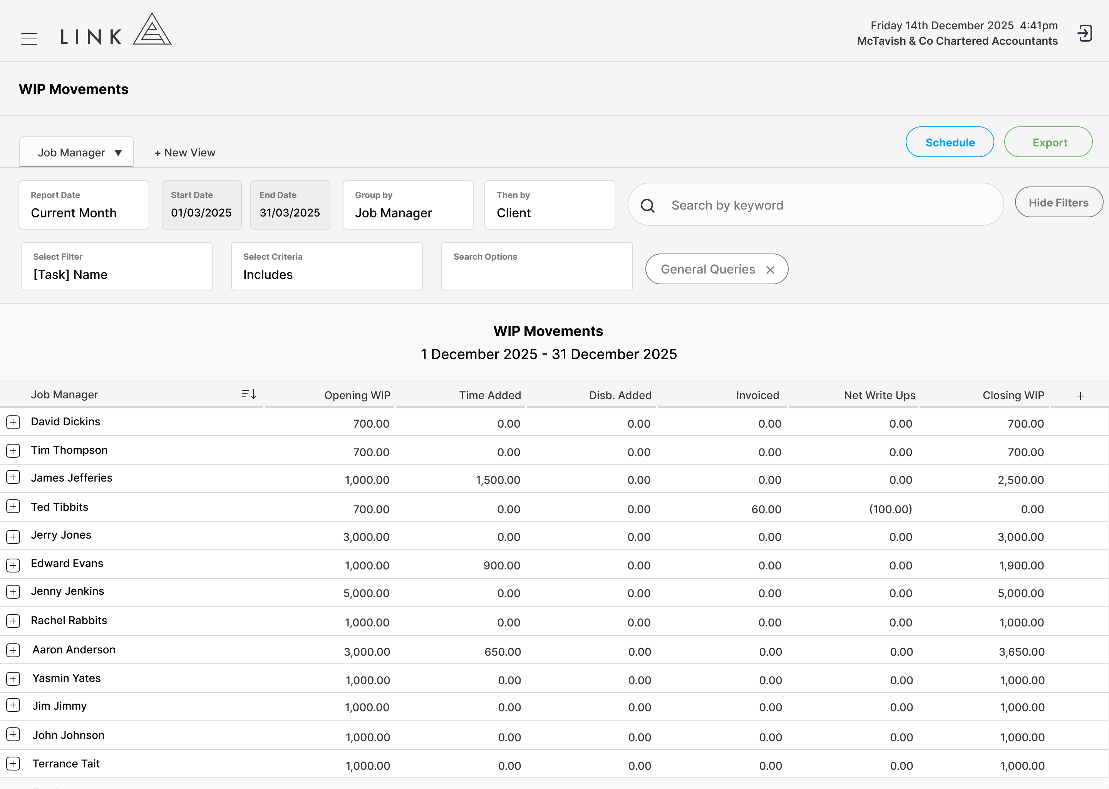Click the Schedule button
This screenshot has width=1109, height=789.
point(950,142)
